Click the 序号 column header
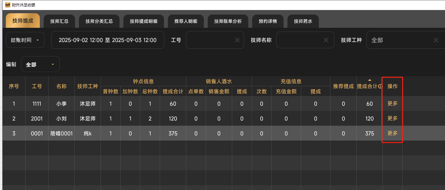 (14, 86)
